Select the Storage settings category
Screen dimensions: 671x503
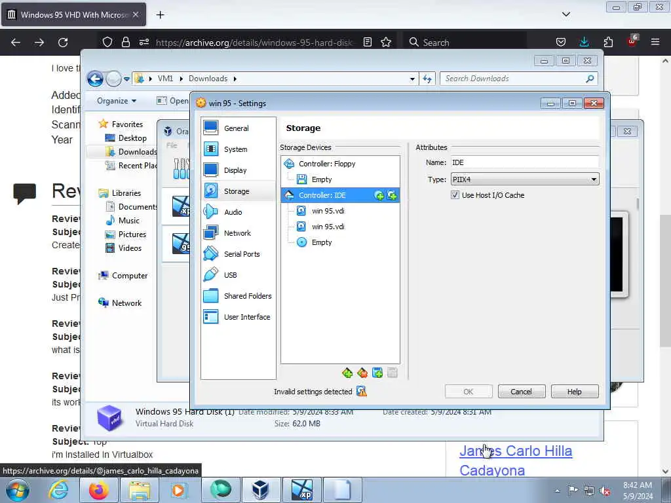pos(238,191)
